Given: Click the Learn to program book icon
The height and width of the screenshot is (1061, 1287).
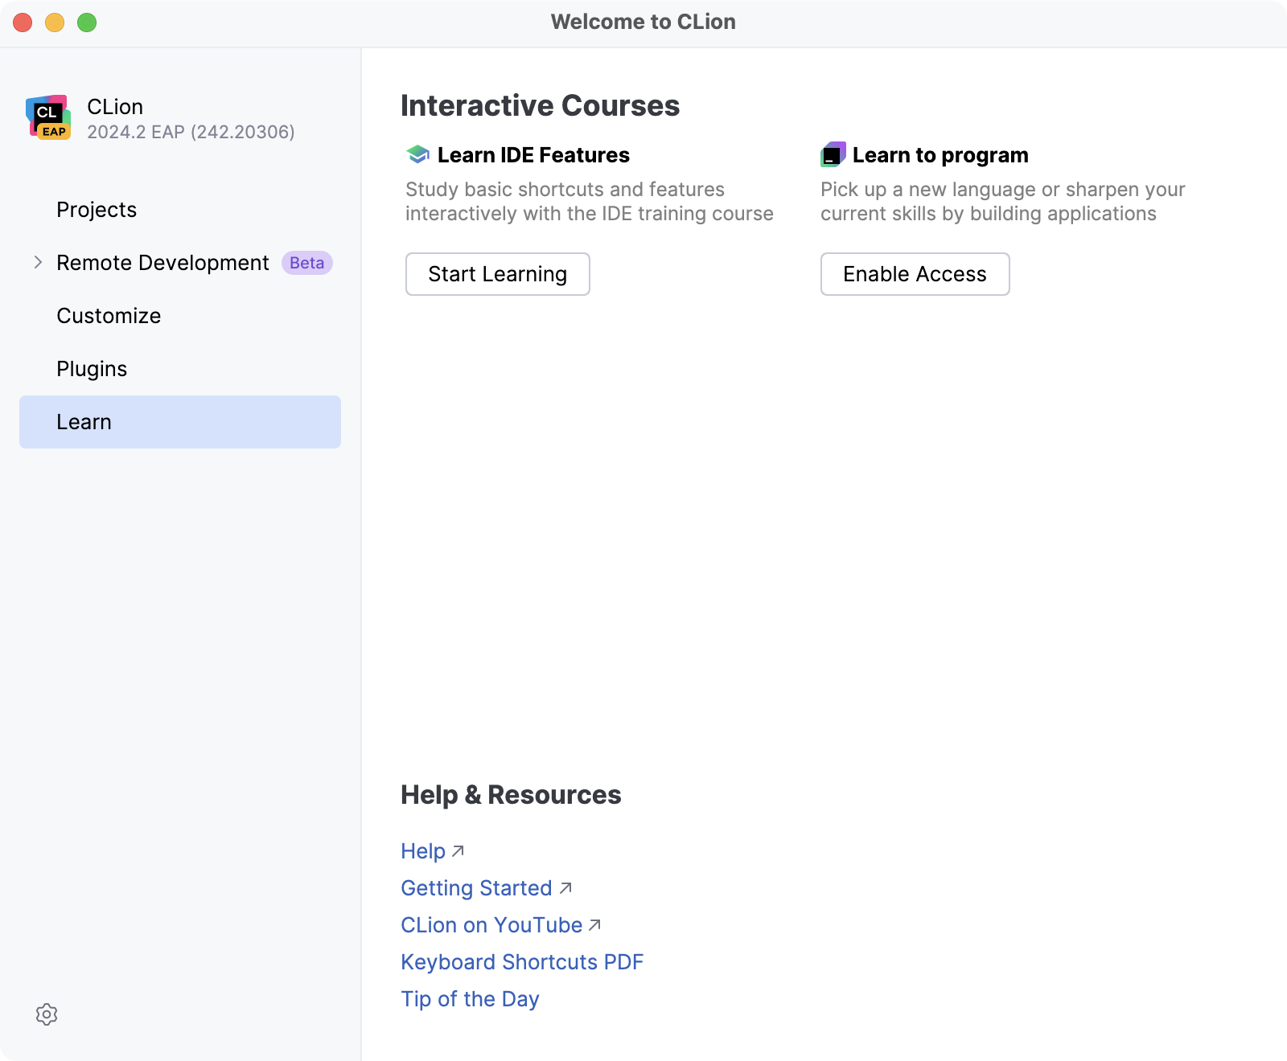Looking at the screenshot, I should pyautogui.click(x=833, y=154).
